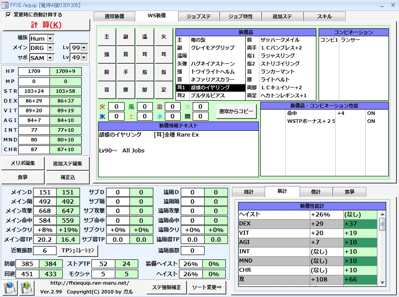Select the 腰 waist slot button
The image size is (399, 297).
point(125,90)
